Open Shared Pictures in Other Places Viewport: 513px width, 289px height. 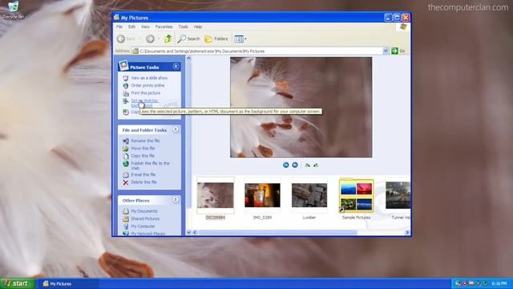145,219
